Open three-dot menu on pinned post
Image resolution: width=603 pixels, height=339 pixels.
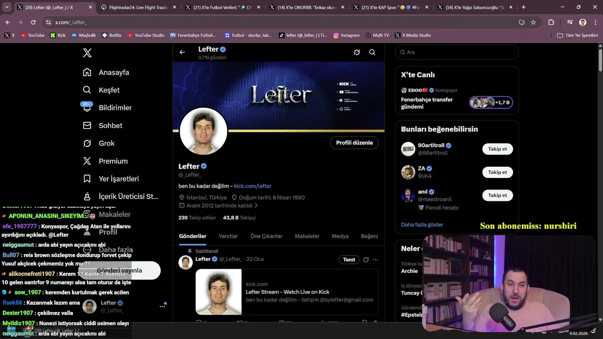click(375, 259)
